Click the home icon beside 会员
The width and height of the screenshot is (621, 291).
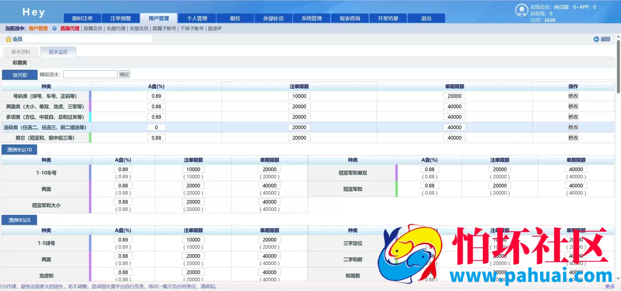click(x=8, y=39)
